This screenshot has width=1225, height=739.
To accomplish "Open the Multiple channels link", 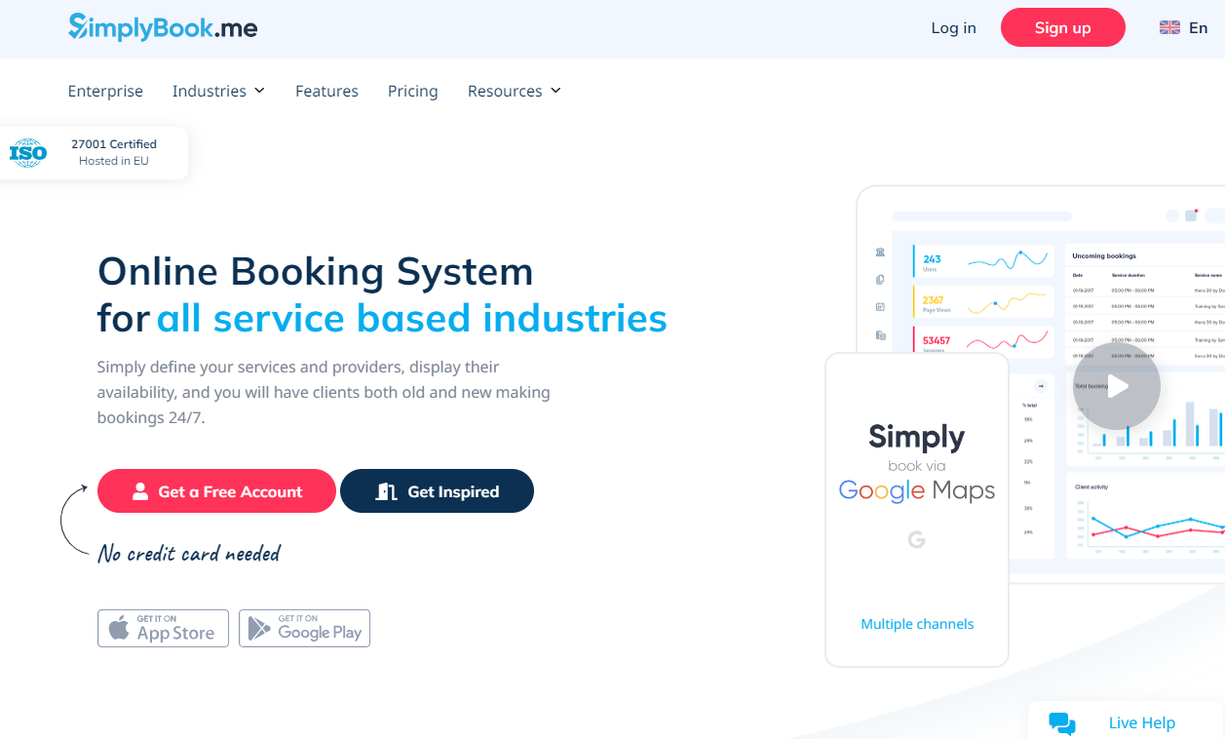I will [x=916, y=623].
